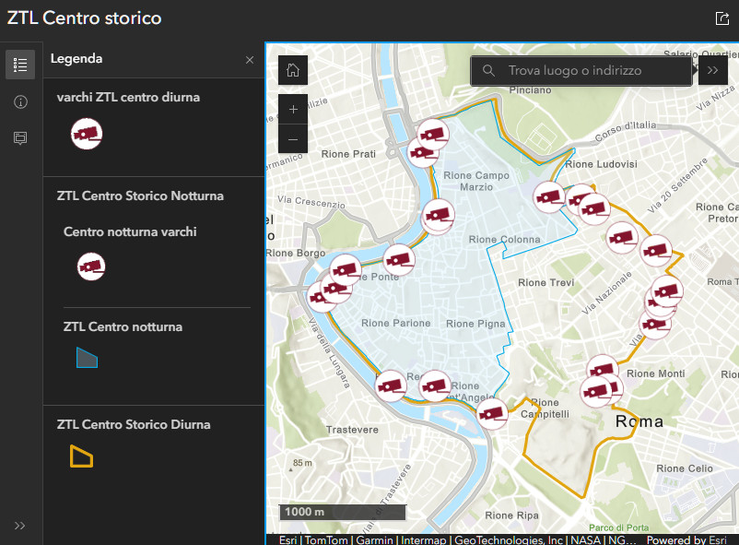Select camera marker left of Rione Colonna area
Viewport: 739px width, 545px height.
[x=438, y=215]
